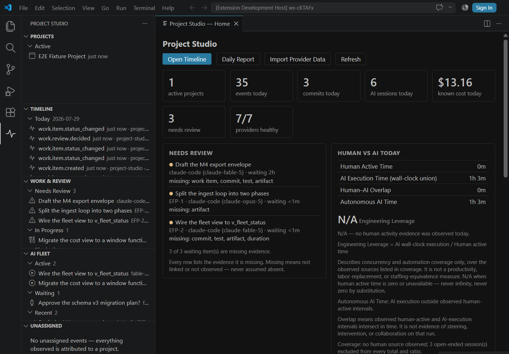Open the View menu
509x354 pixels.
click(x=88, y=8)
